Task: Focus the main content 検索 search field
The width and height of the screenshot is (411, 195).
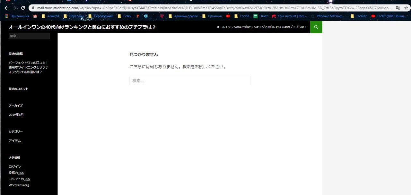Action: coord(190,81)
